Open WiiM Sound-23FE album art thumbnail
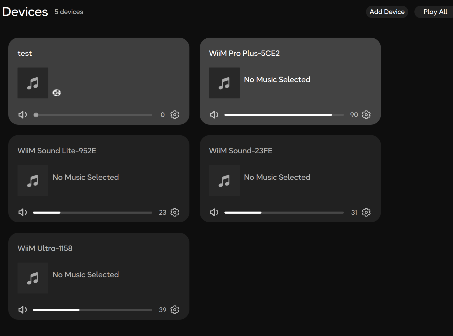453x336 pixels. (x=224, y=181)
